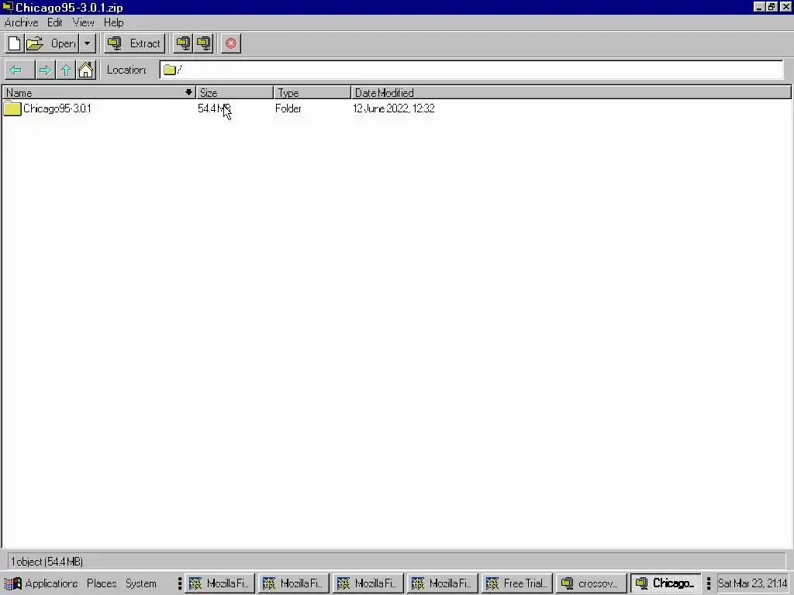This screenshot has width=794, height=595.
Task: Click the Open archive button
Action: tap(52, 43)
